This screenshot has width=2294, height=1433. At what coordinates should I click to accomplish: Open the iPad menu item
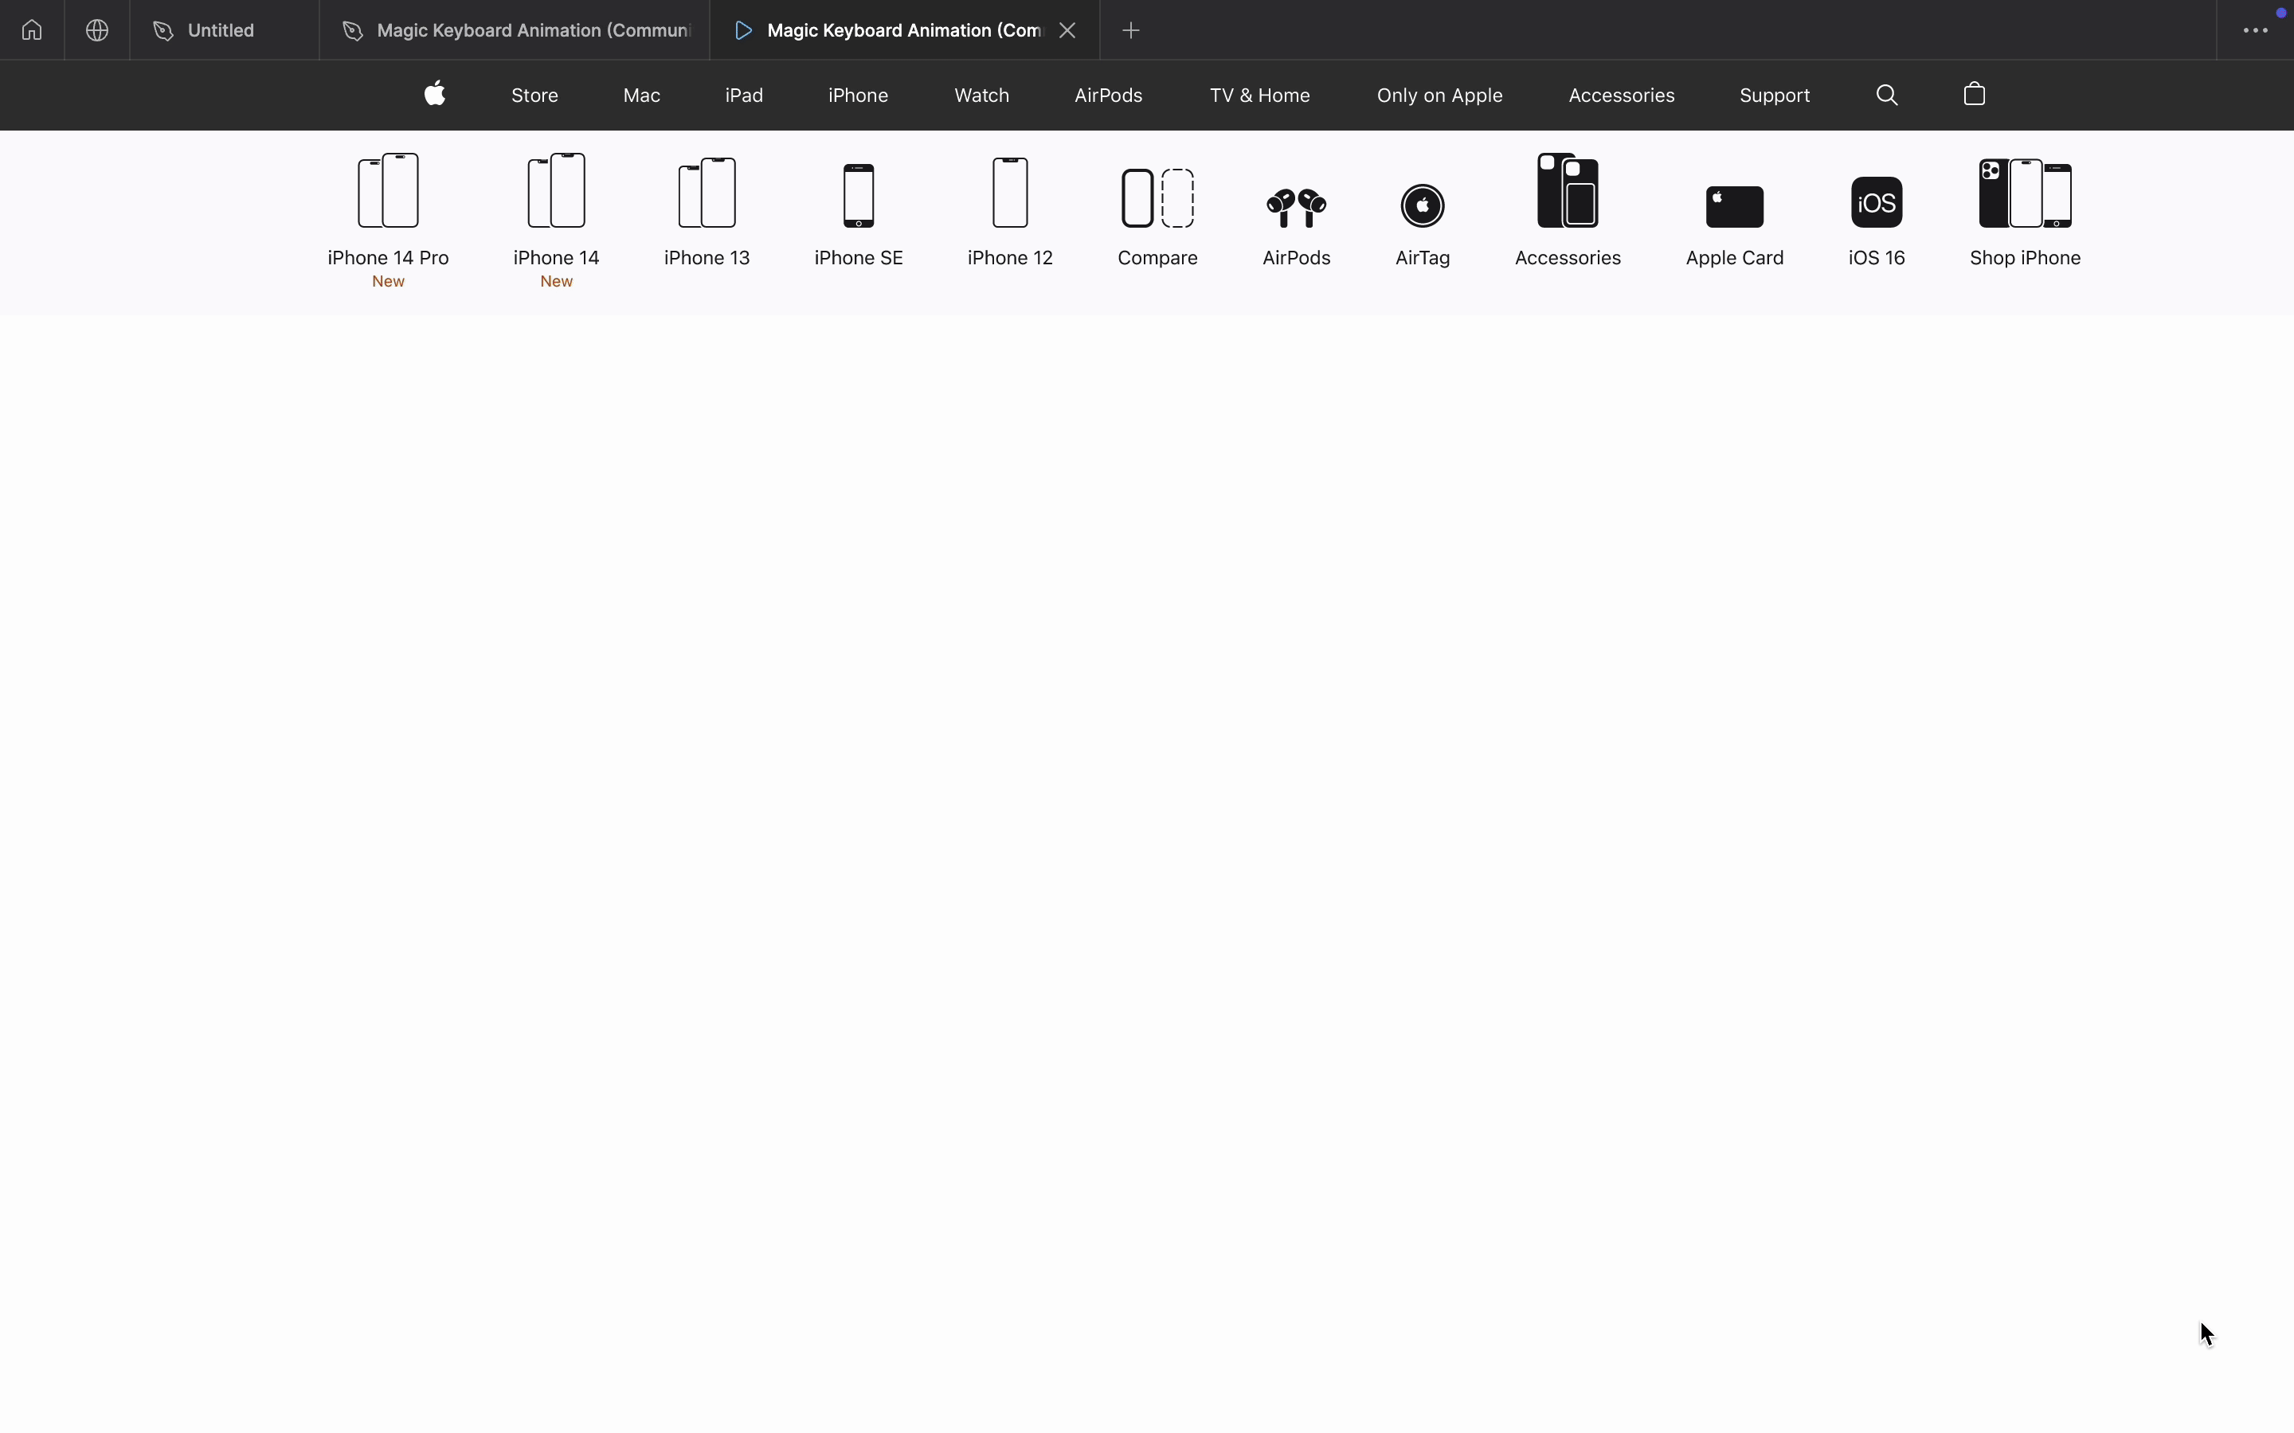744,96
